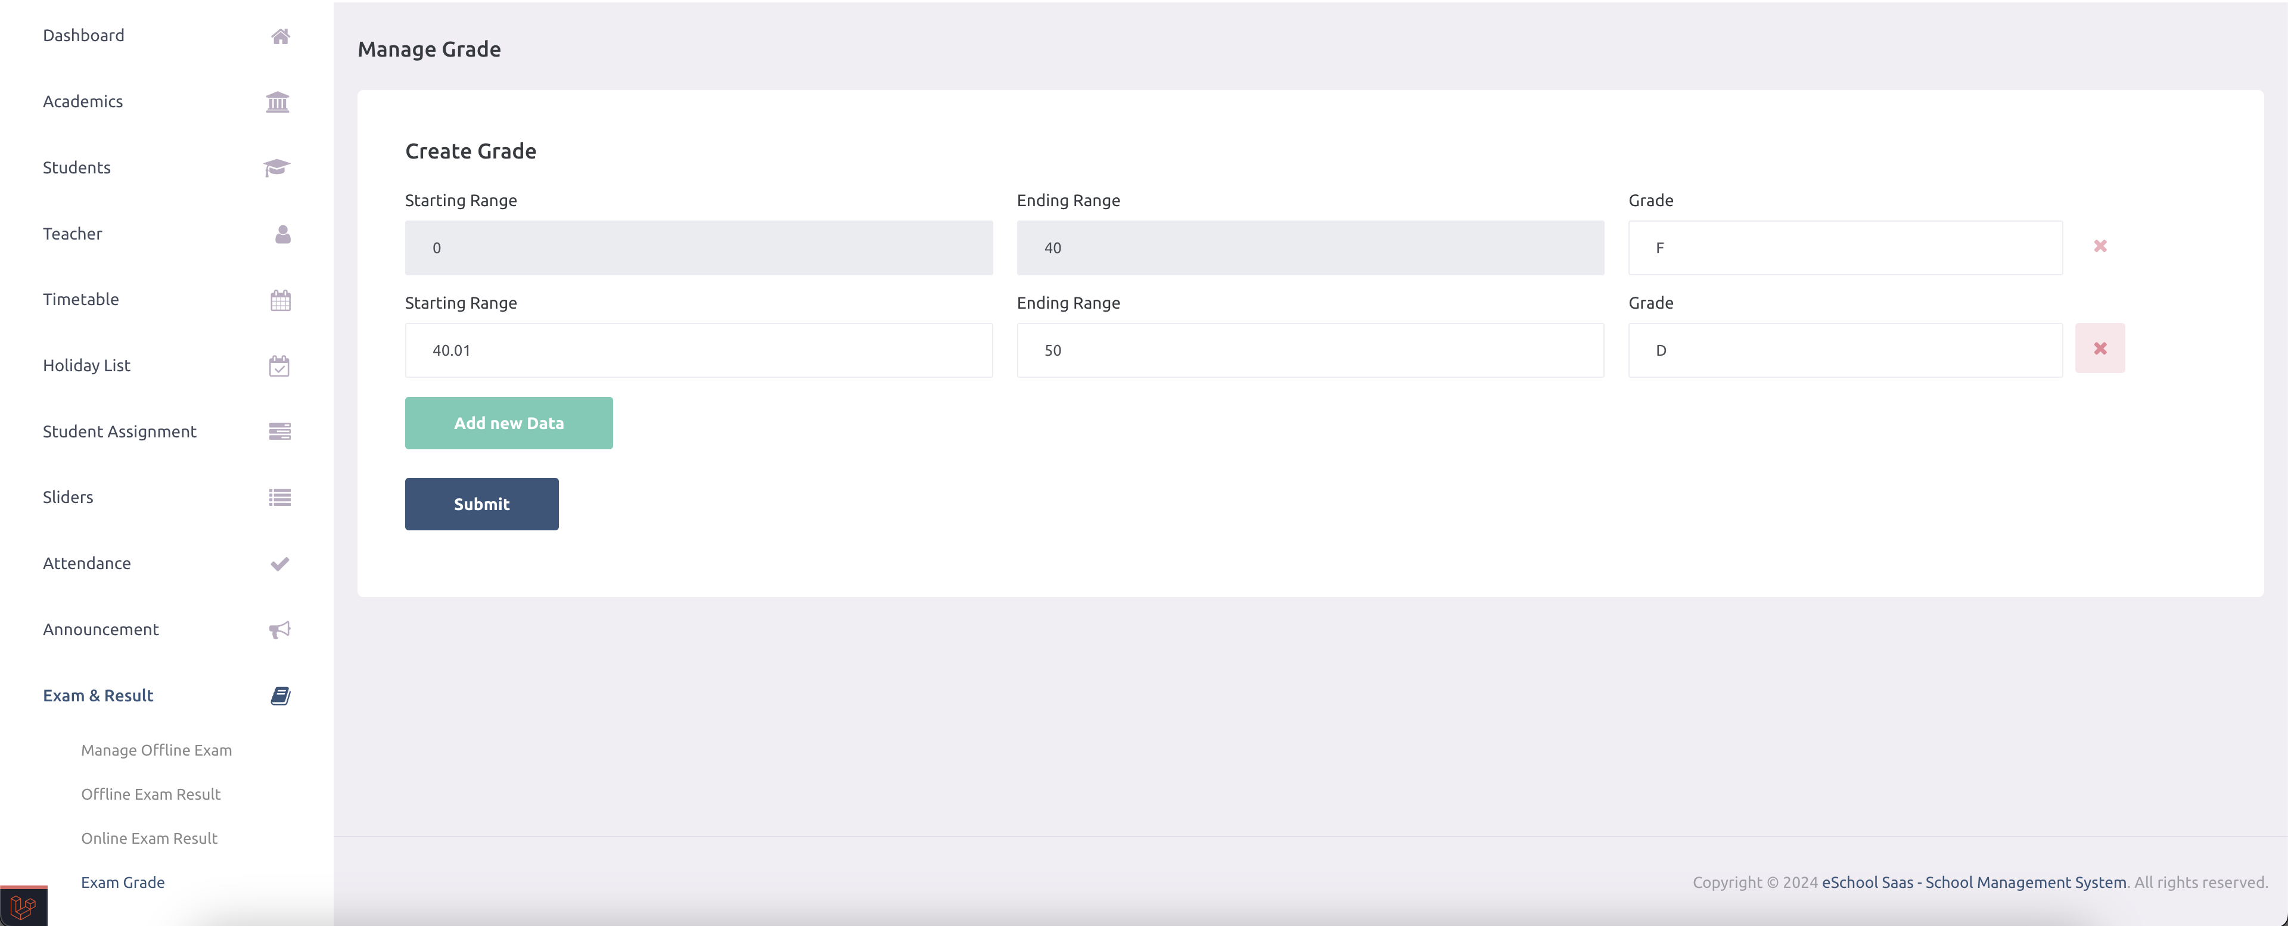Click the Add new Data button
The width and height of the screenshot is (2288, 926).
coord(508,423)
